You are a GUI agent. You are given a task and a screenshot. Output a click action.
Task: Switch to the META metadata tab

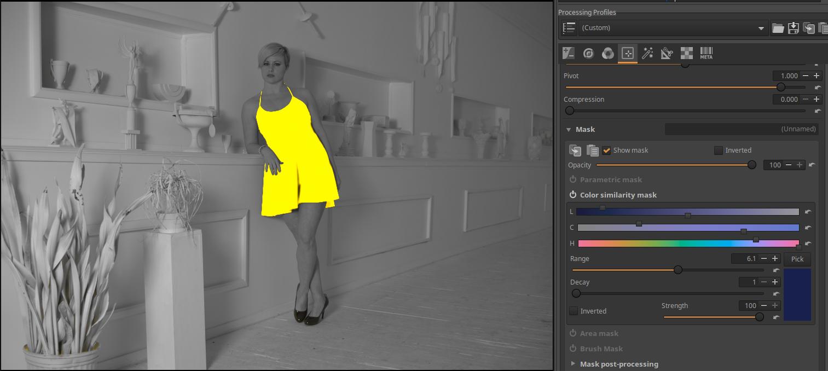coord(706,53)
